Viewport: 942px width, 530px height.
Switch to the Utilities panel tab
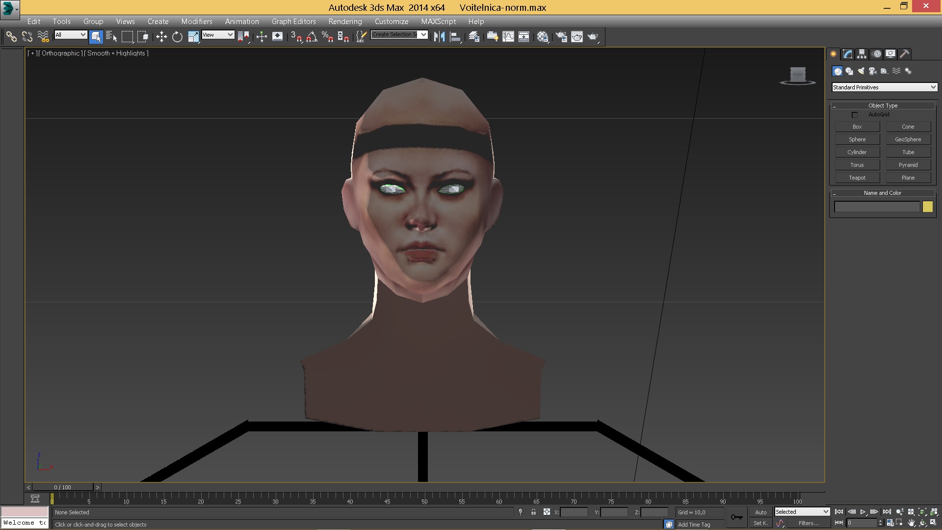[x=904, y=54]
